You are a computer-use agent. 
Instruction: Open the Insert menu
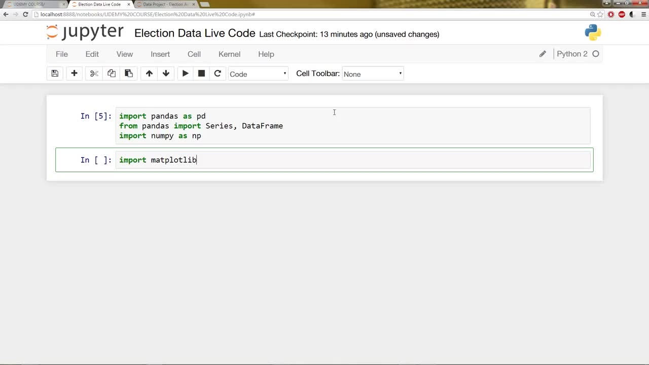160,54
